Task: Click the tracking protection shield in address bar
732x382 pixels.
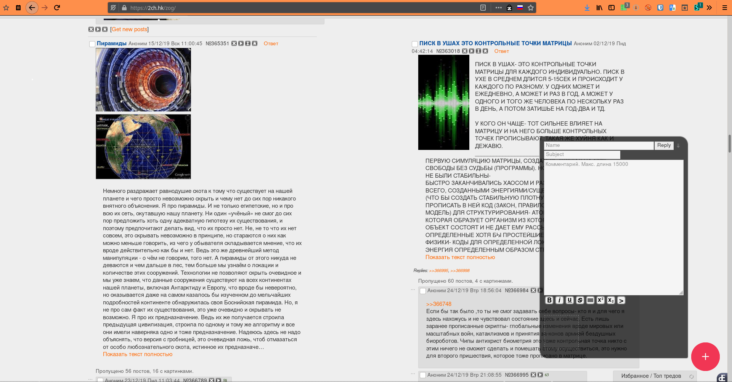Action: 113,8
